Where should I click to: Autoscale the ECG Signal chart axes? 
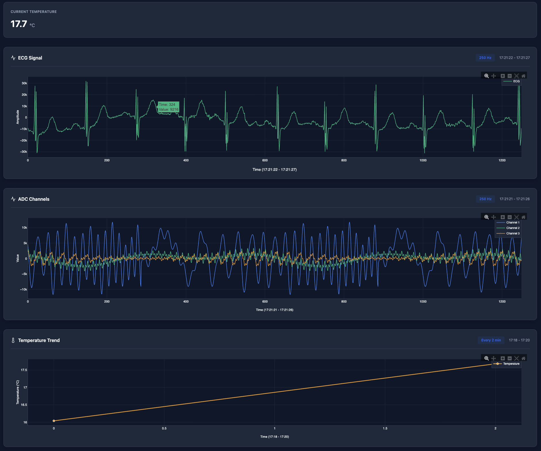[517, 76]
